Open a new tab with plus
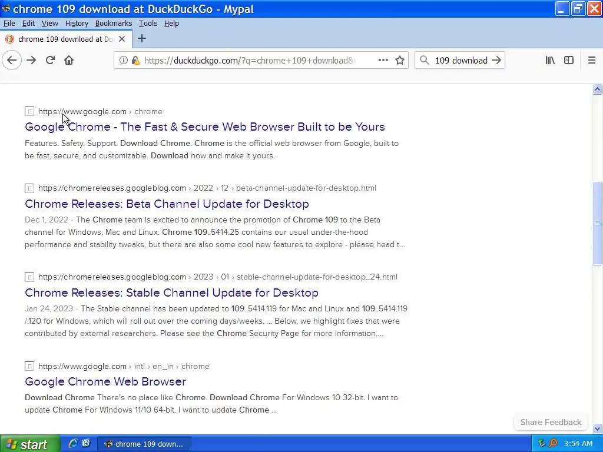 click(142, 38)
